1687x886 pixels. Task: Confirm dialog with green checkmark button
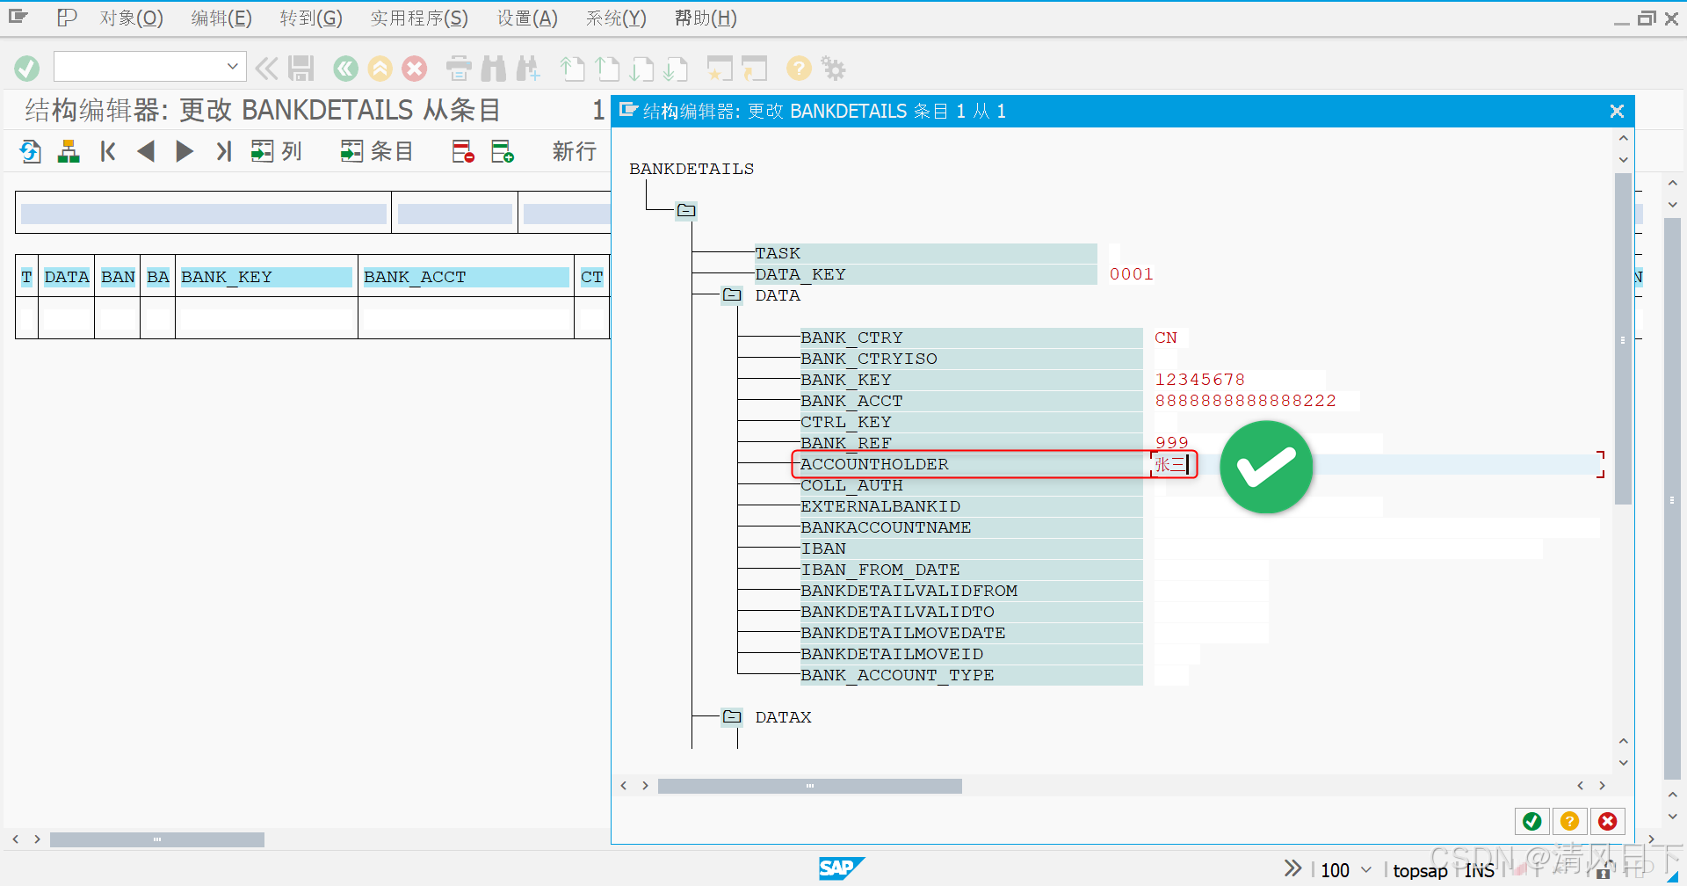point(1532,821)
